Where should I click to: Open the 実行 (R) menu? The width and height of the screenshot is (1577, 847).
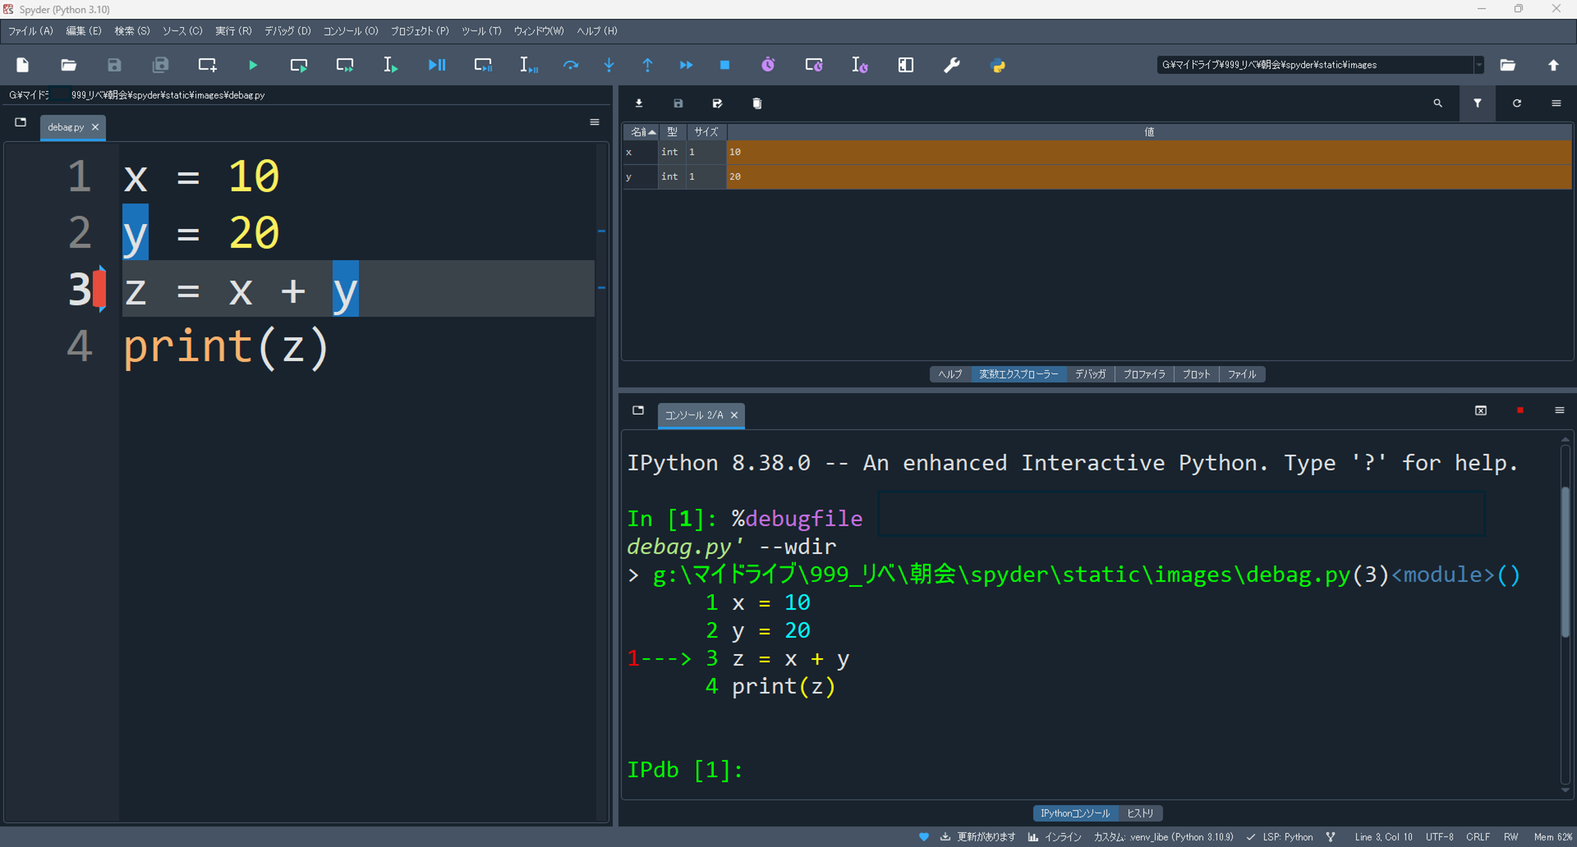[x=233, y=31]
